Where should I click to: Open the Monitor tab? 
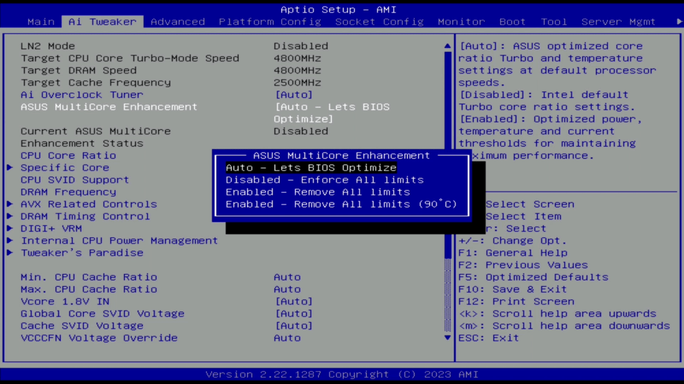point(462,22)
